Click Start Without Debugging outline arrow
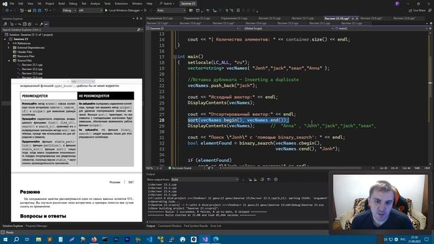 click(145, 10)
